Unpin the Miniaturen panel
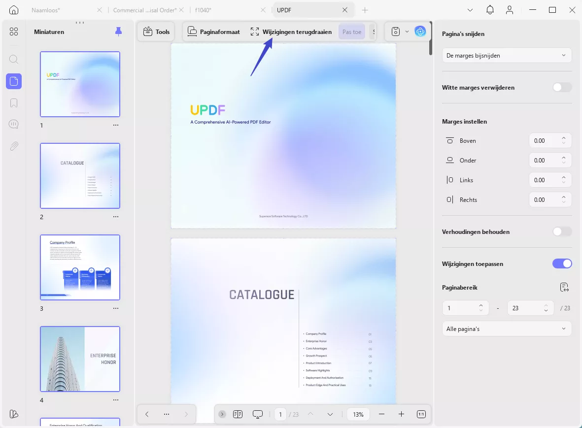 coord(118,32)
